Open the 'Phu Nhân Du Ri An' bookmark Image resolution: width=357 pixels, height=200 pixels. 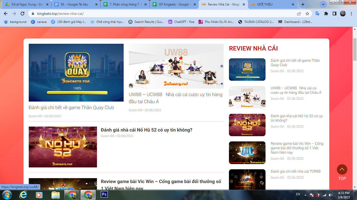(216, 22)
